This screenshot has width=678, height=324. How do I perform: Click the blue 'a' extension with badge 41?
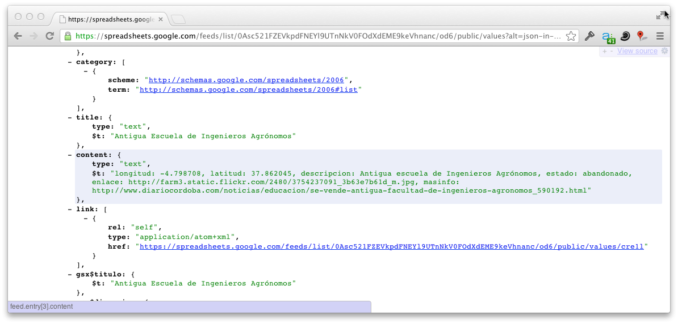click(x=608, y=37)
